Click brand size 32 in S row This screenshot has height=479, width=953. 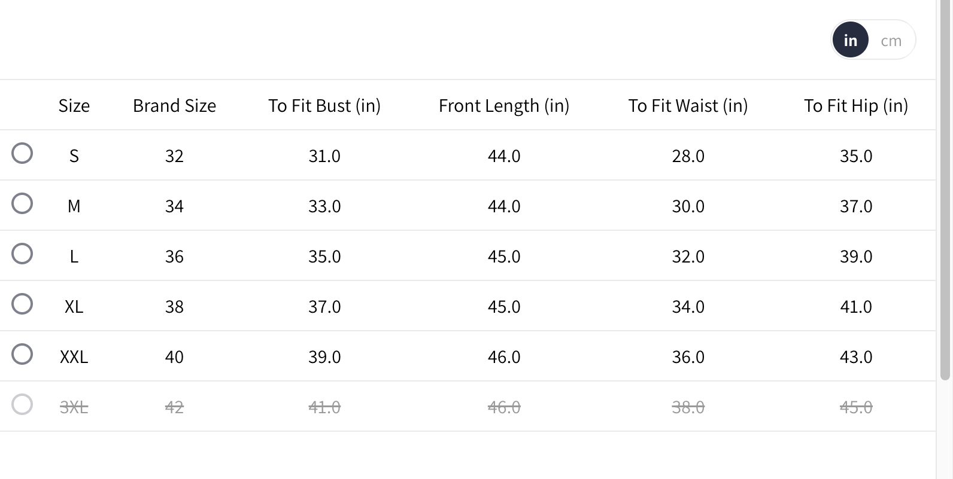pyautogui.click(x=174, y=156)
